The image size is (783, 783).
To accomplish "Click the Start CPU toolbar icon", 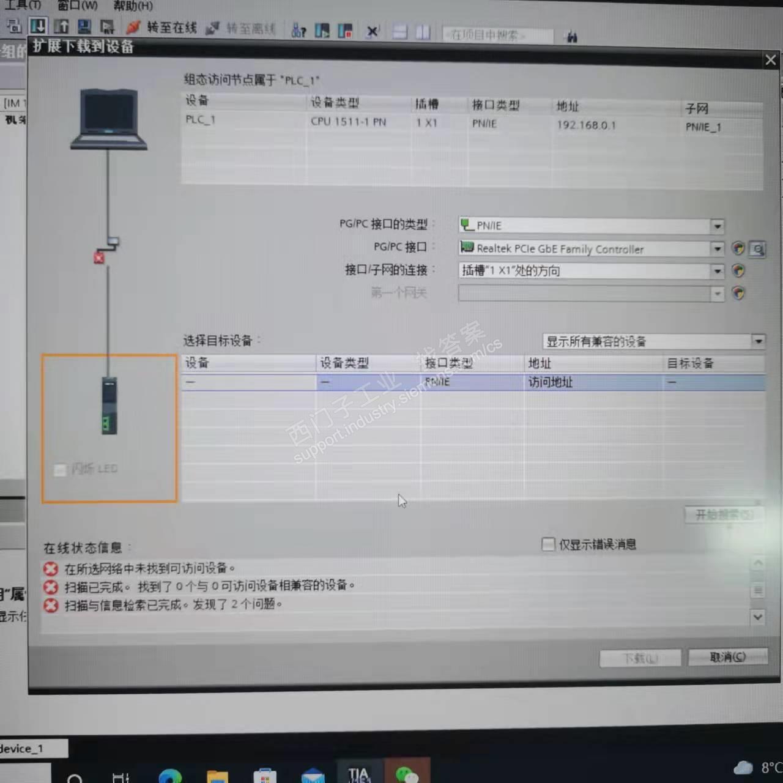I will coord(322,31).
